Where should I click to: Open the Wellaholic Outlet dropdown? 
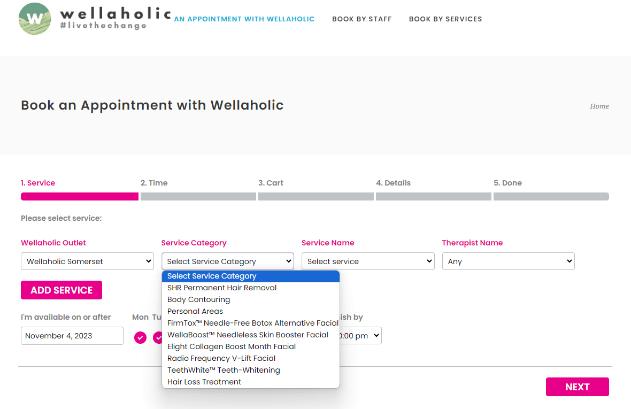(87, 261)
